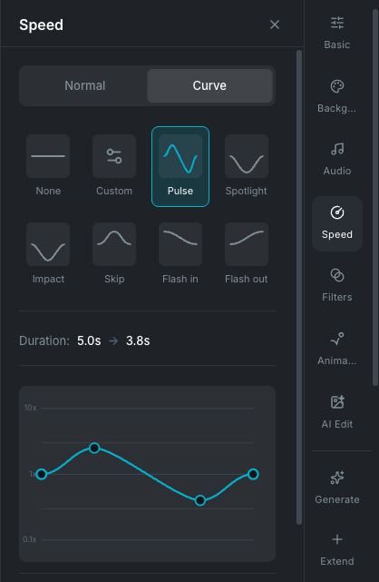Select the None speed curve preset
This screenshot has width=379, height=582.
[x=48, y=166]
